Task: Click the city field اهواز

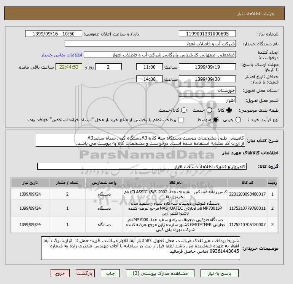Action: (x=207, y=100)
